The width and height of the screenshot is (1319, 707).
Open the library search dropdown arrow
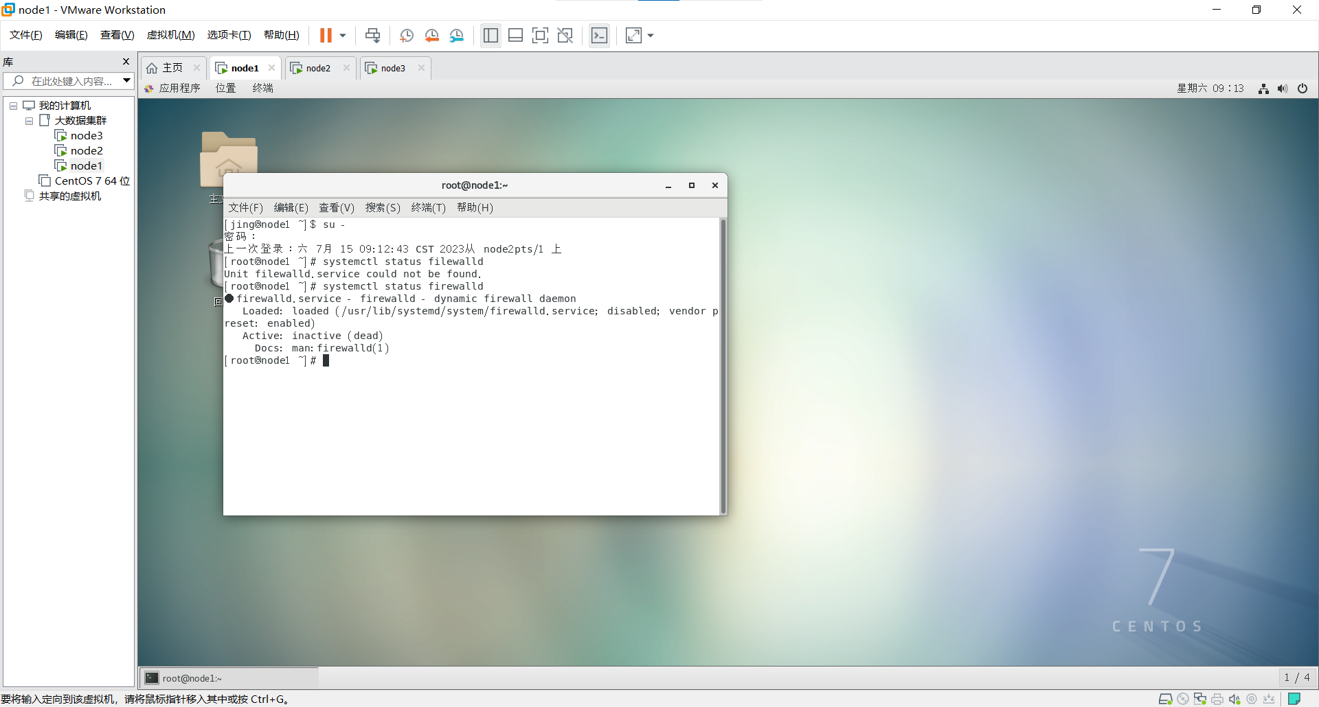click(x=127, y=81)
